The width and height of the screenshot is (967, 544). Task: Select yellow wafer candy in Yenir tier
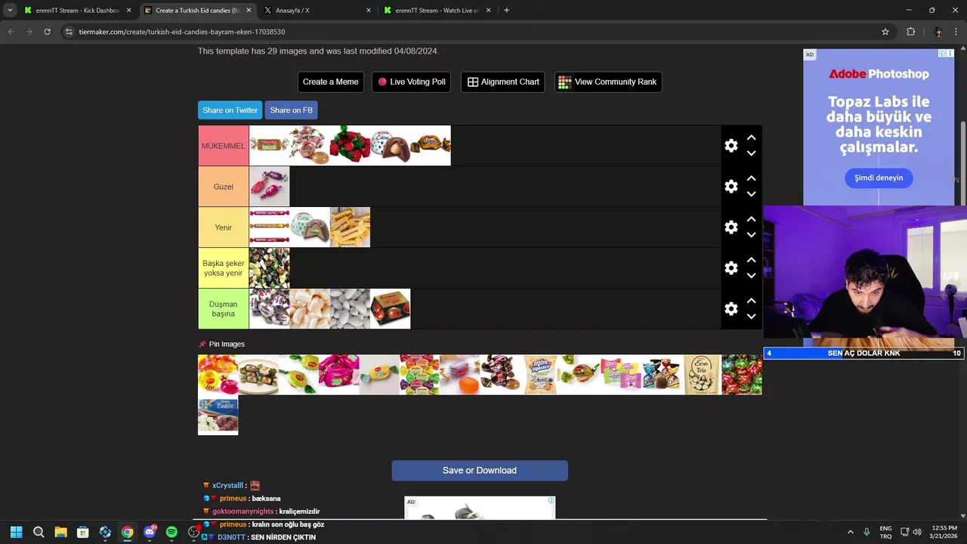350,227
